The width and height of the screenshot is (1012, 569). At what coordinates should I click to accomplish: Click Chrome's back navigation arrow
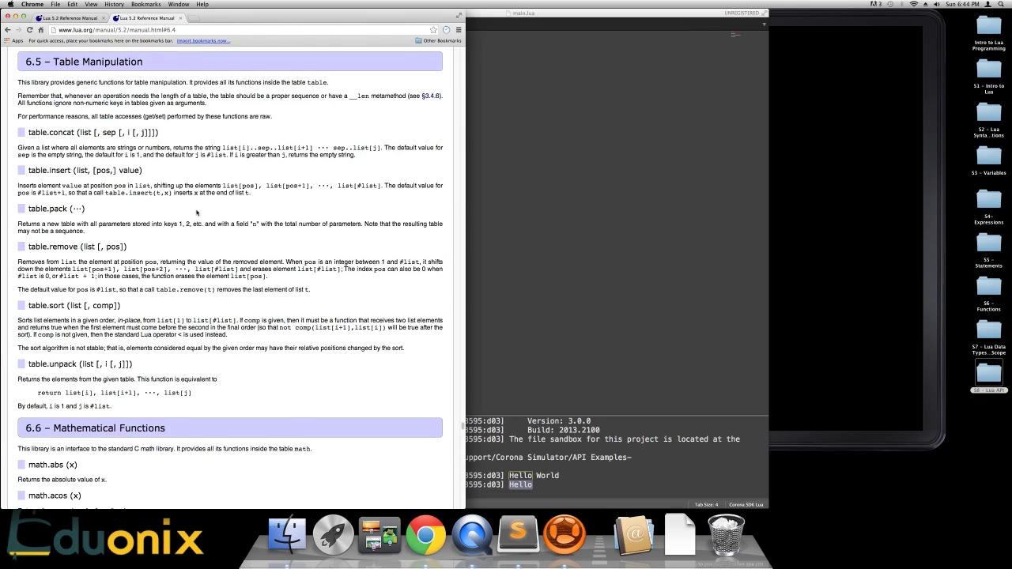[8, 30]
